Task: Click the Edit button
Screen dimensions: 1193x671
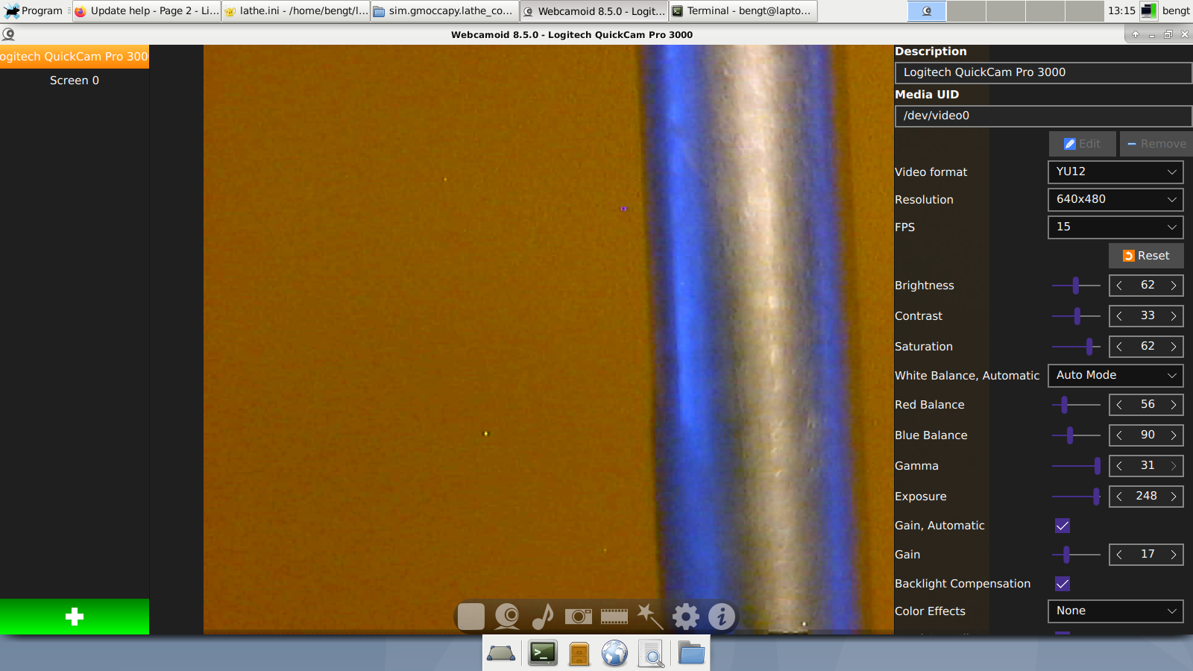Action: [x=1083, y=144]
